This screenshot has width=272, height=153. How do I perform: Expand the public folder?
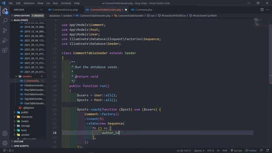pos(25,112)
